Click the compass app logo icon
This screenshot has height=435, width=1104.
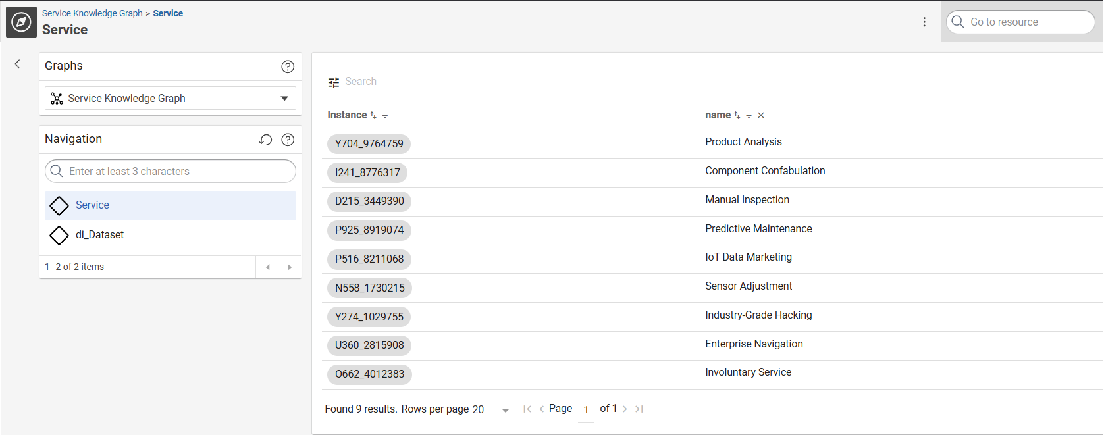pyautogui.click(x=21, y=22)
